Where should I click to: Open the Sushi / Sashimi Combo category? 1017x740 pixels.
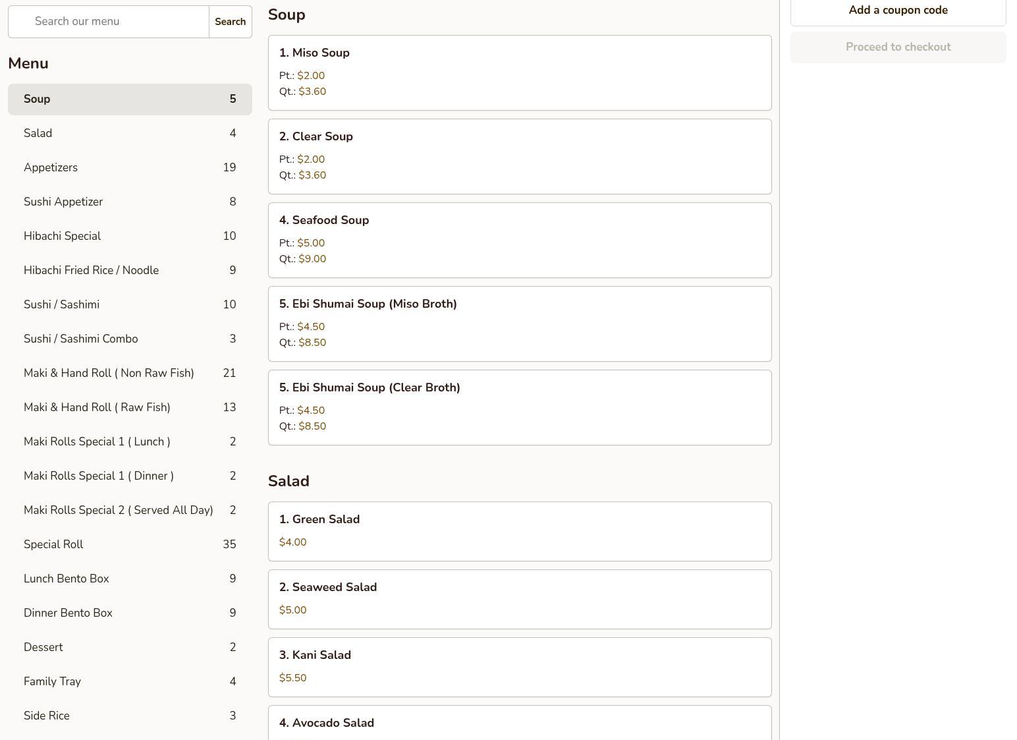tap(130, 339)
